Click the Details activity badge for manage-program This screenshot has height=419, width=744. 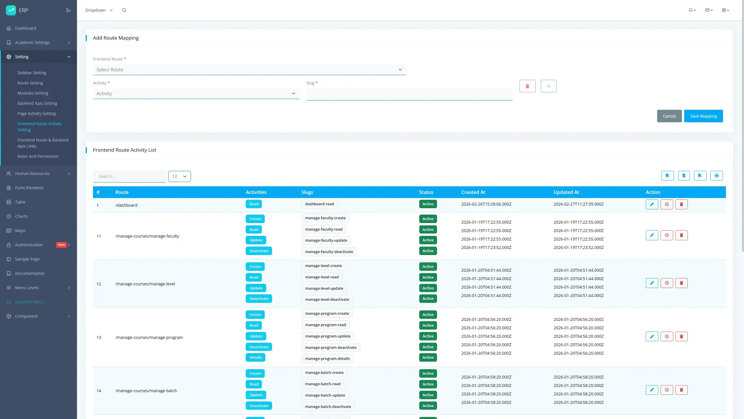coord(255,358)
